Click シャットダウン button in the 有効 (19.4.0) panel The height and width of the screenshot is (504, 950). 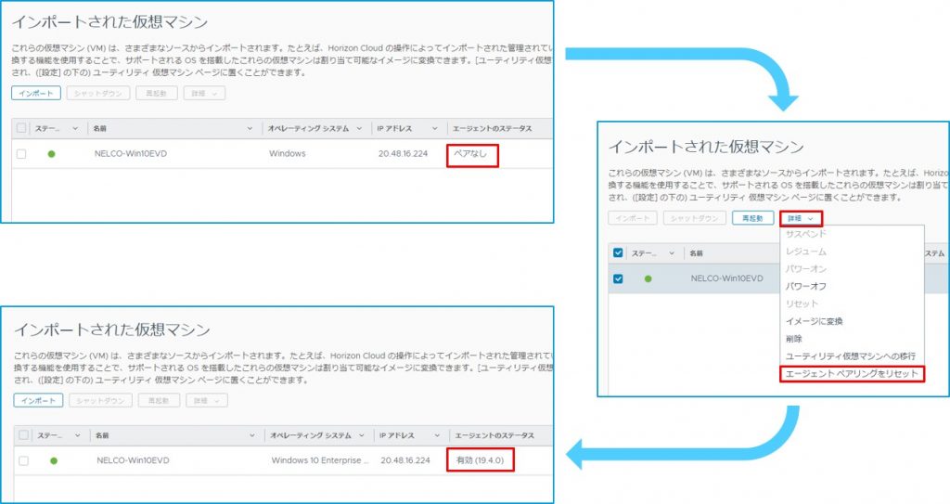point(100,401)
